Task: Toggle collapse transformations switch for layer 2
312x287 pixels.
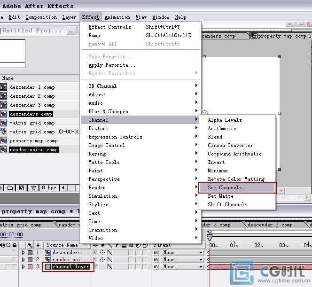Action: coord(102,260)
